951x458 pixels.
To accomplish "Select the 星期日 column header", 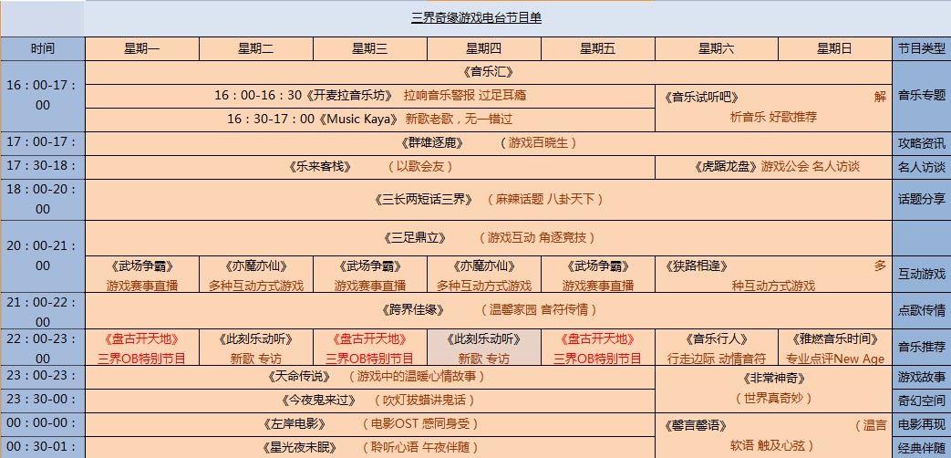I will click(x=834, y=49).
